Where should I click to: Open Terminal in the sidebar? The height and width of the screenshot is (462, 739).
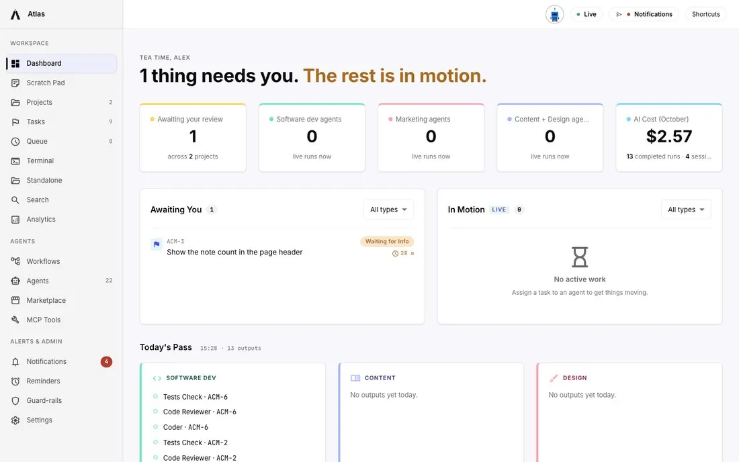[62, 161]
